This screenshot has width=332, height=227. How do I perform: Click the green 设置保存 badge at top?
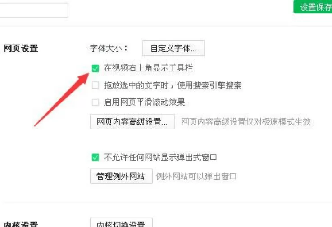[313, 7]
